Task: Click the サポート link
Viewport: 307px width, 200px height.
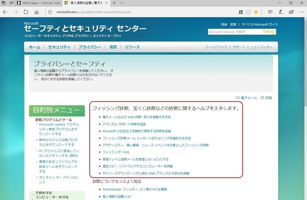Action: click(239, 47)
